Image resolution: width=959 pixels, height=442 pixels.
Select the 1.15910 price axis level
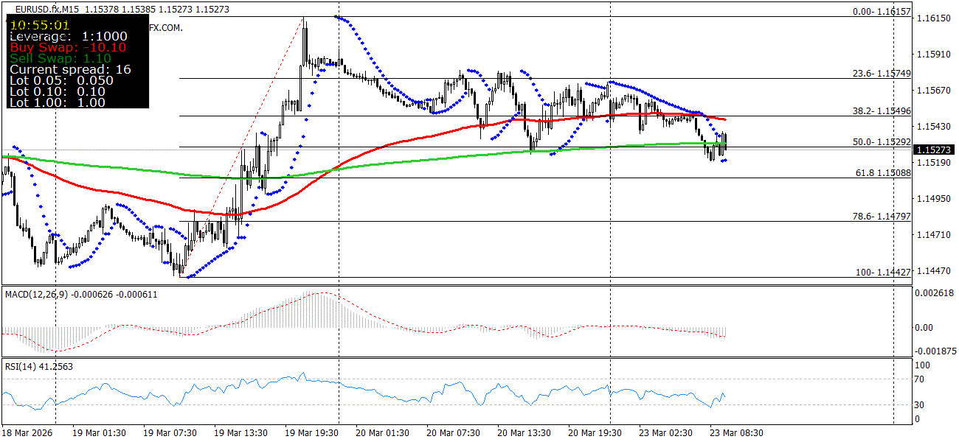[933, 55]
